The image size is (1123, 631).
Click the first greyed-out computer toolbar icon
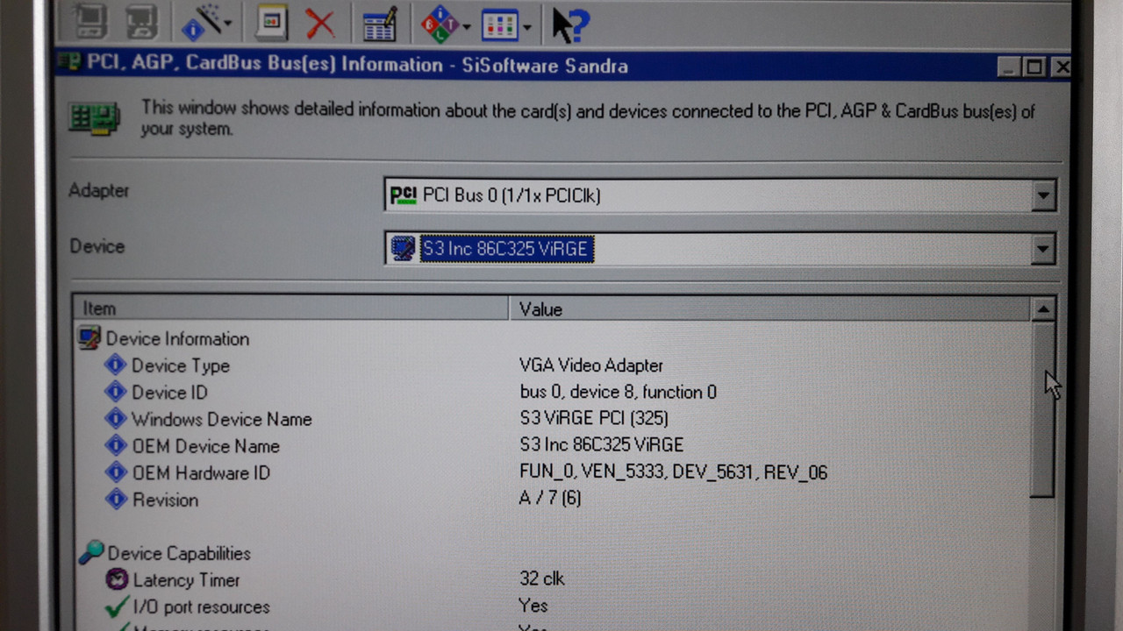tap(89, 22)
